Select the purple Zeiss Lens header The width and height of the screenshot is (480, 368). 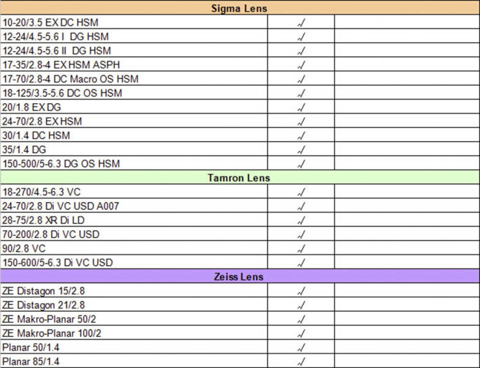tap(239, 276)
